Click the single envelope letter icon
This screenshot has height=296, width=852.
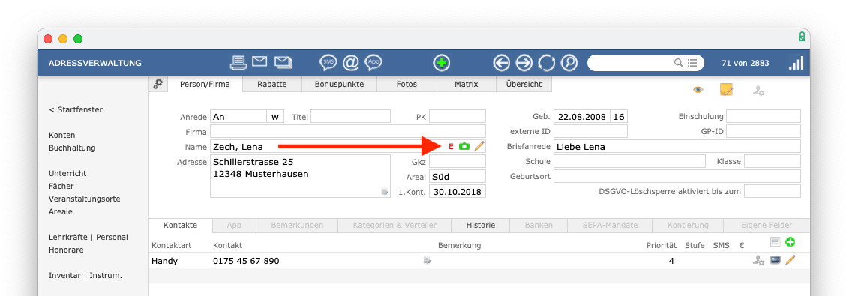pyautogui.click(x=259, y=62)
